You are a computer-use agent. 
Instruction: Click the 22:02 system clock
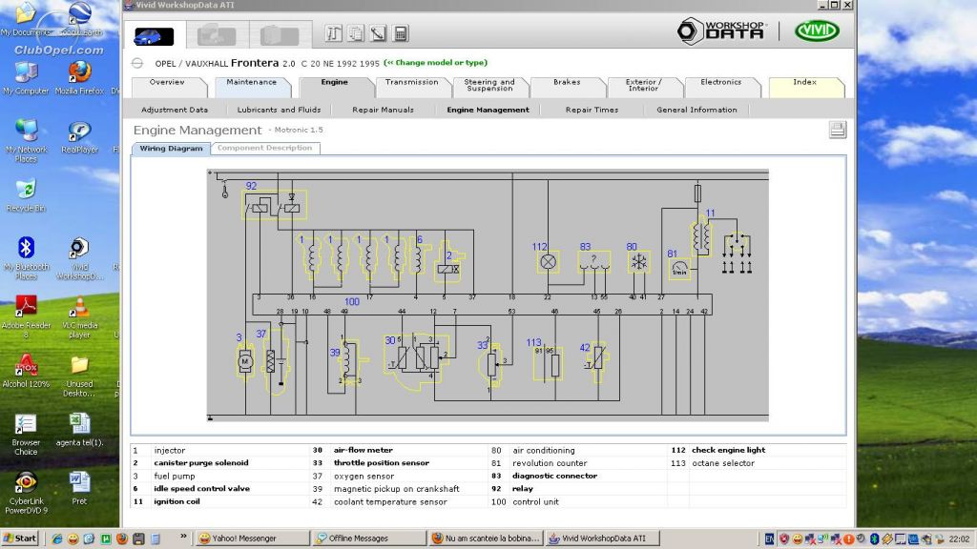959,539
